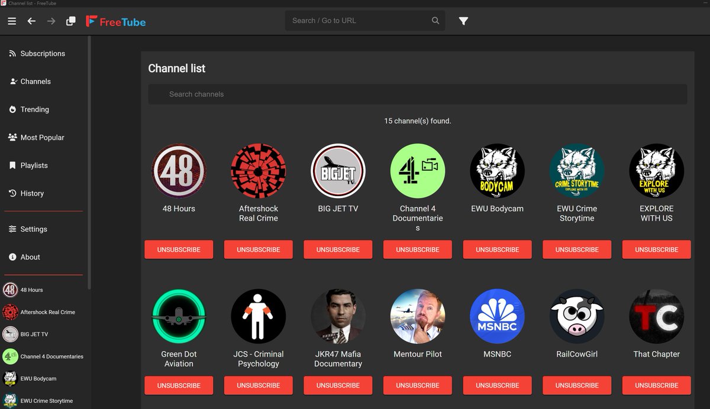Go forward with the right arrow
The height and width of the screenshot is (409, 710).
tap(51, 21)
